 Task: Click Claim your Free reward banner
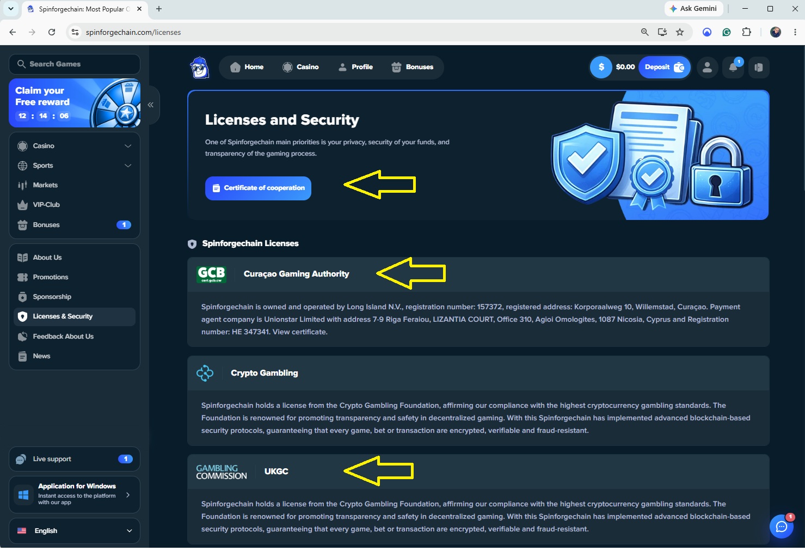[75, 103]
